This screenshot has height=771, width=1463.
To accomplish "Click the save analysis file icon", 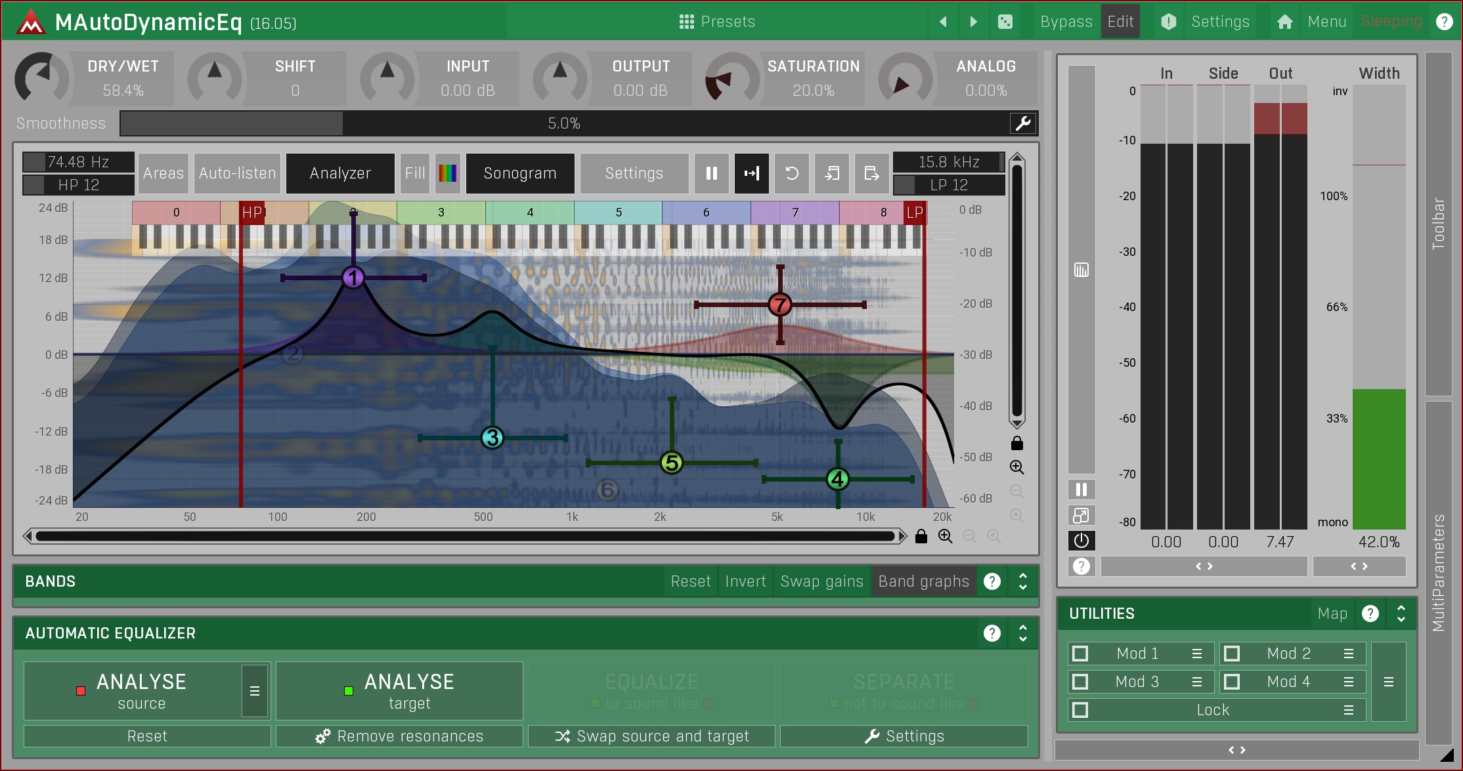I will [872, 173].
